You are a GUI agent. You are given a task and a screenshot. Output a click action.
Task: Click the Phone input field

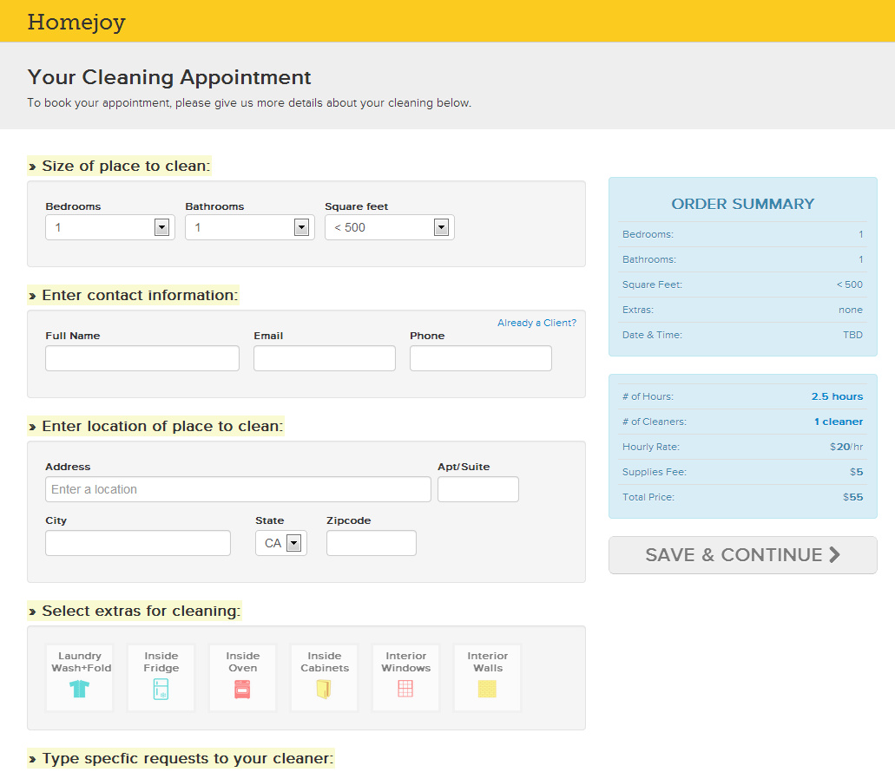[481, 358]
